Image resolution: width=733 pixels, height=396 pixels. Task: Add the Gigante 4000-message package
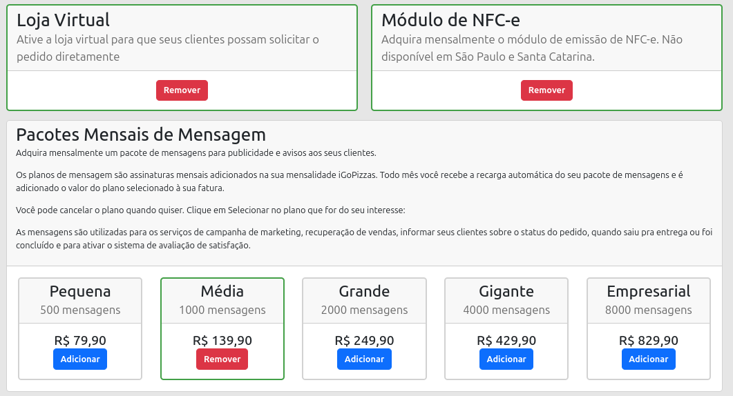coord(506,359)
